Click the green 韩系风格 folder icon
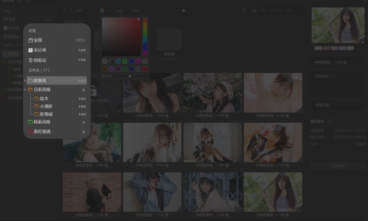 pos(31,122)
